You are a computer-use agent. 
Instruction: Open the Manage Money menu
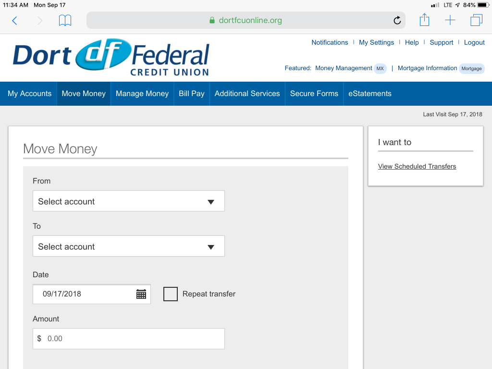click(142, 94)
